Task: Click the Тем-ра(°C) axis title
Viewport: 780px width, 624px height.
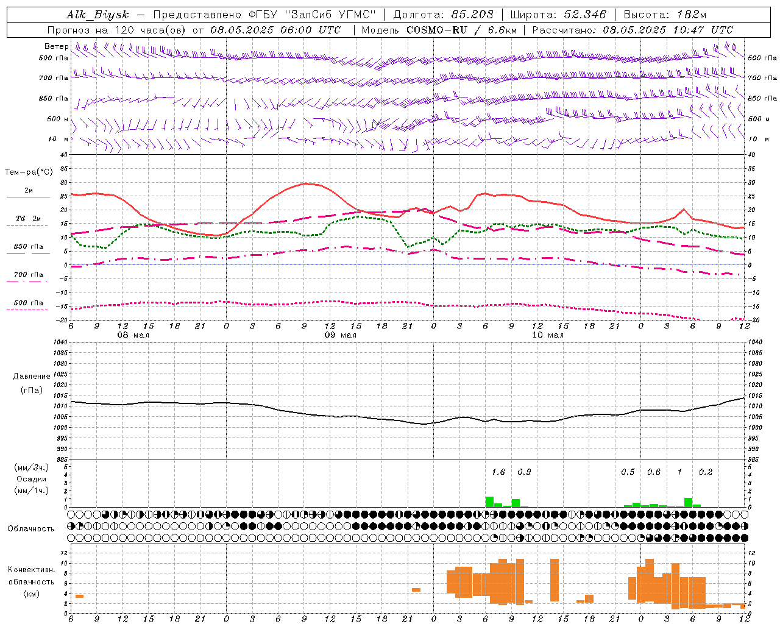Action: [x=29, y=172]
